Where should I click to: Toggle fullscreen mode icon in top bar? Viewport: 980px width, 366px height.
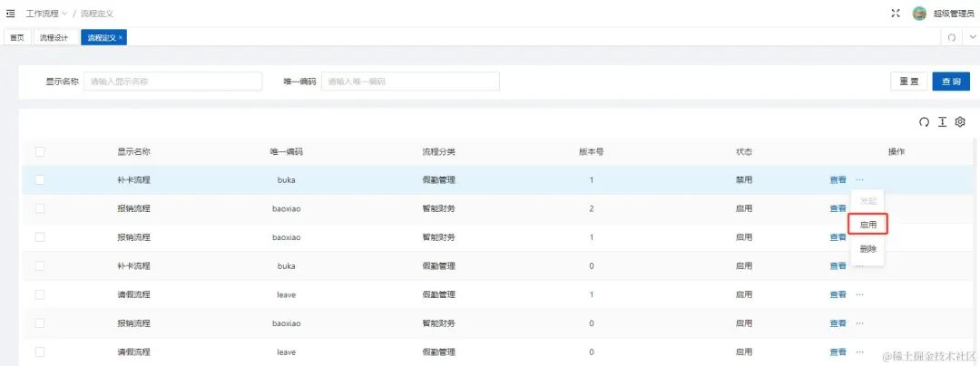[x=896, y=13]
